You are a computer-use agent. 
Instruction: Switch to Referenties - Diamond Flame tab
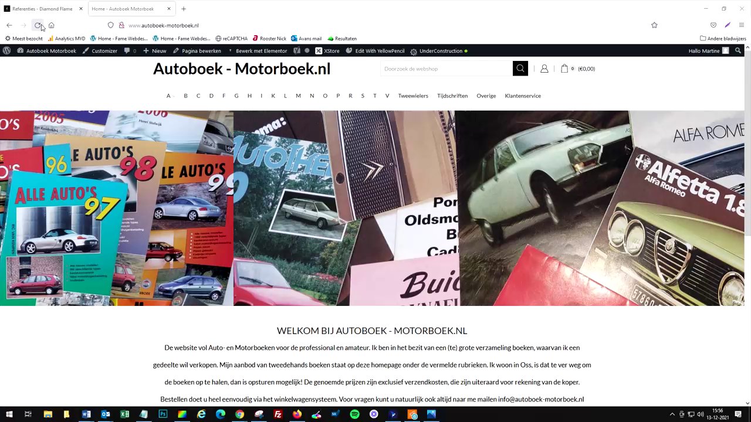[x=43, y=9]
